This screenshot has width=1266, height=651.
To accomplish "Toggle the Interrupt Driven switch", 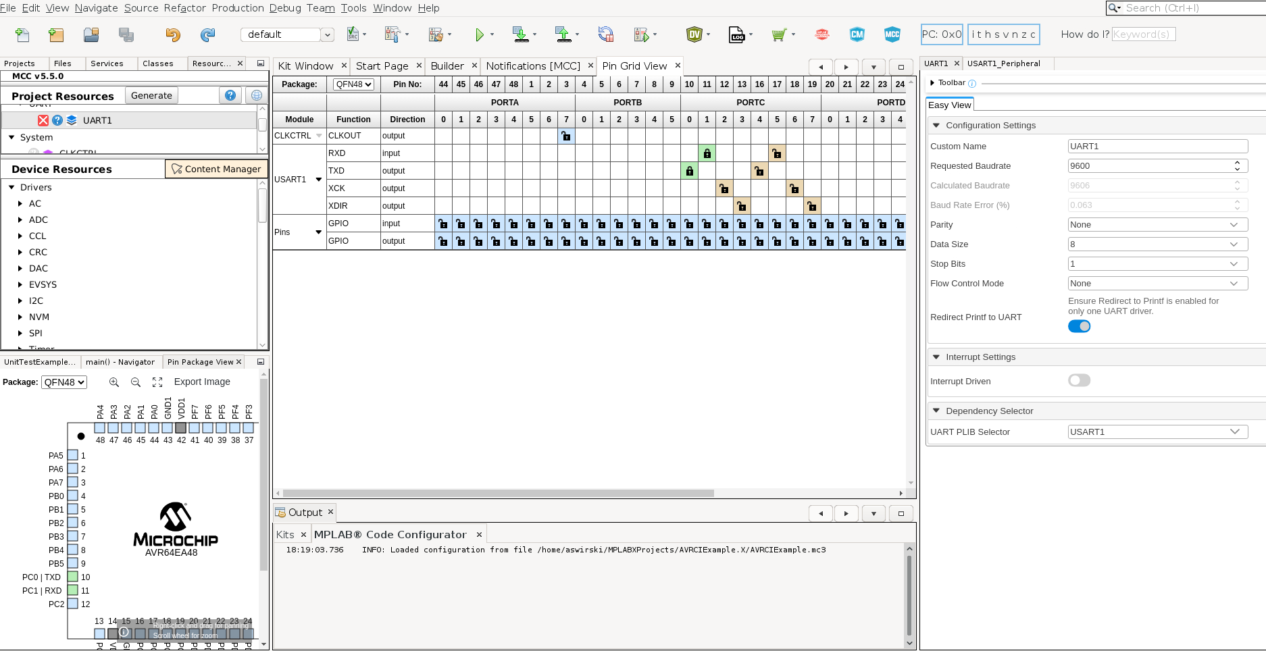I will (x=1080, y=380).
